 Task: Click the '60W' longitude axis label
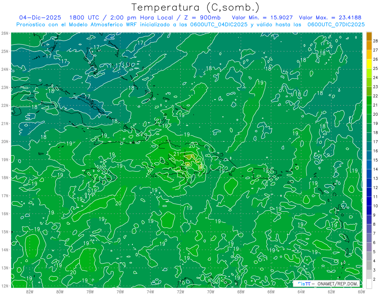(361, 292)
